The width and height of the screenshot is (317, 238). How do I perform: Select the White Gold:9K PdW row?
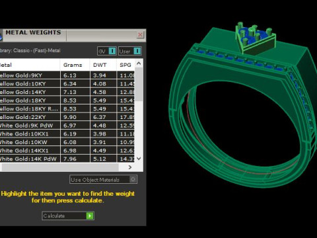67,126
